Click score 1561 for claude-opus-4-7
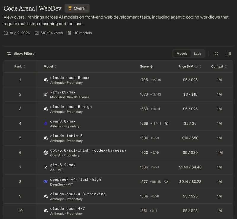The height and width of the screenshot is (219, 237). tap(143, 211)
